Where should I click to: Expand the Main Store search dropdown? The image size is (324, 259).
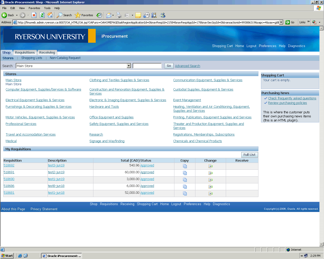tap(129, 66)
